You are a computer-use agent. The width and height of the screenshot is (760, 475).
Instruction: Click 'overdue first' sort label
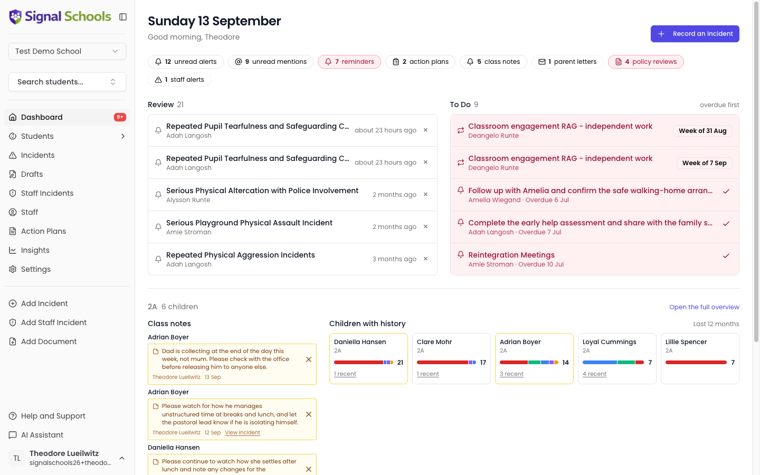coord(719,105)
